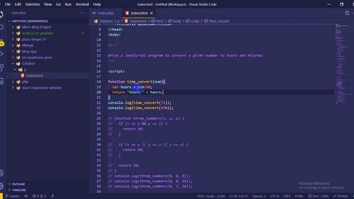Click html › body › script status bar path
Screen dimensions: 354x199
click(211, 196)
